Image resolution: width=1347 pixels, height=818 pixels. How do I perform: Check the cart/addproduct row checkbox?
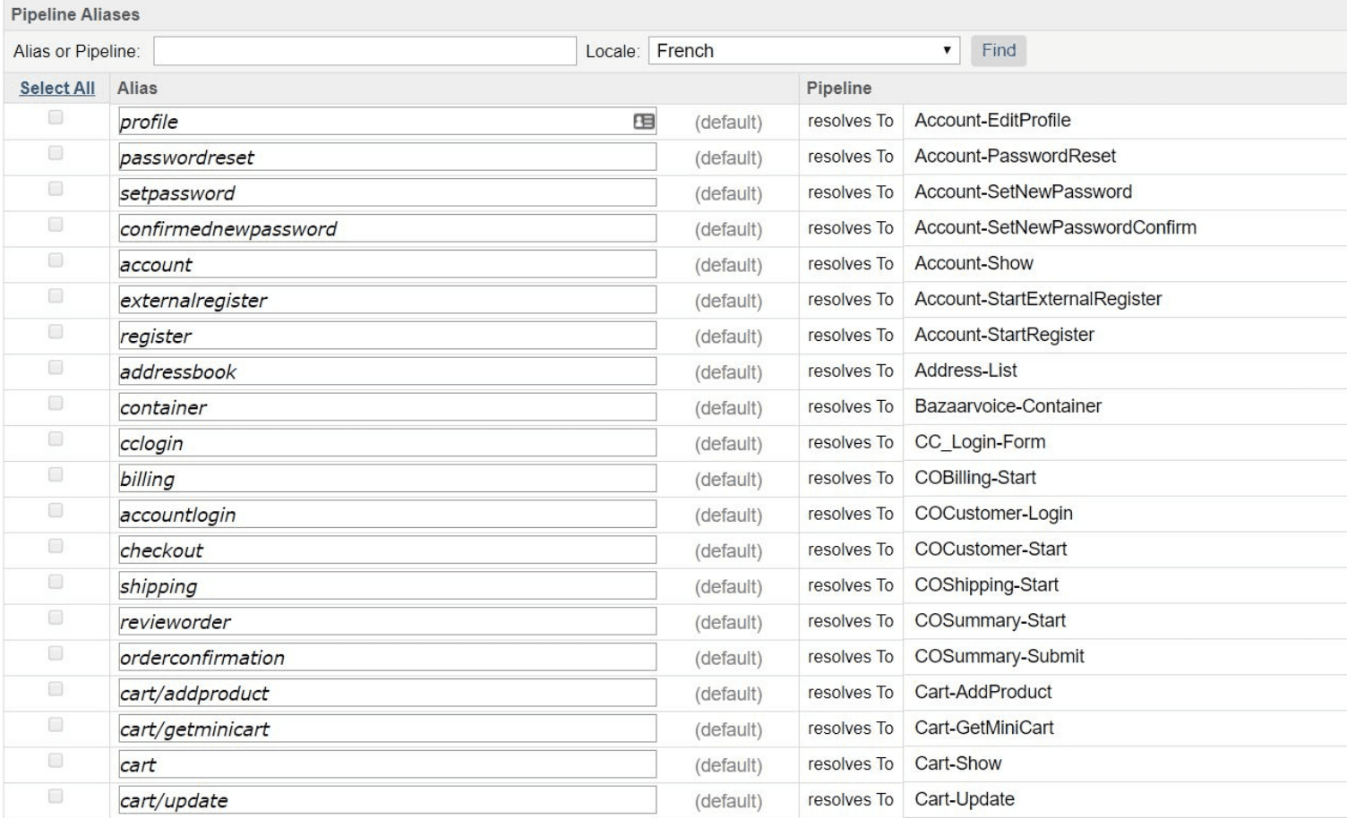[56, 690]
